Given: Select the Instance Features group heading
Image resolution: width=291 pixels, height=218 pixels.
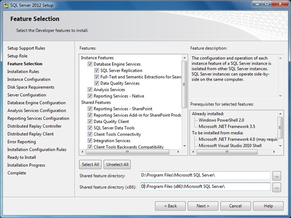Looking at the screenshot, I should 97,58.
